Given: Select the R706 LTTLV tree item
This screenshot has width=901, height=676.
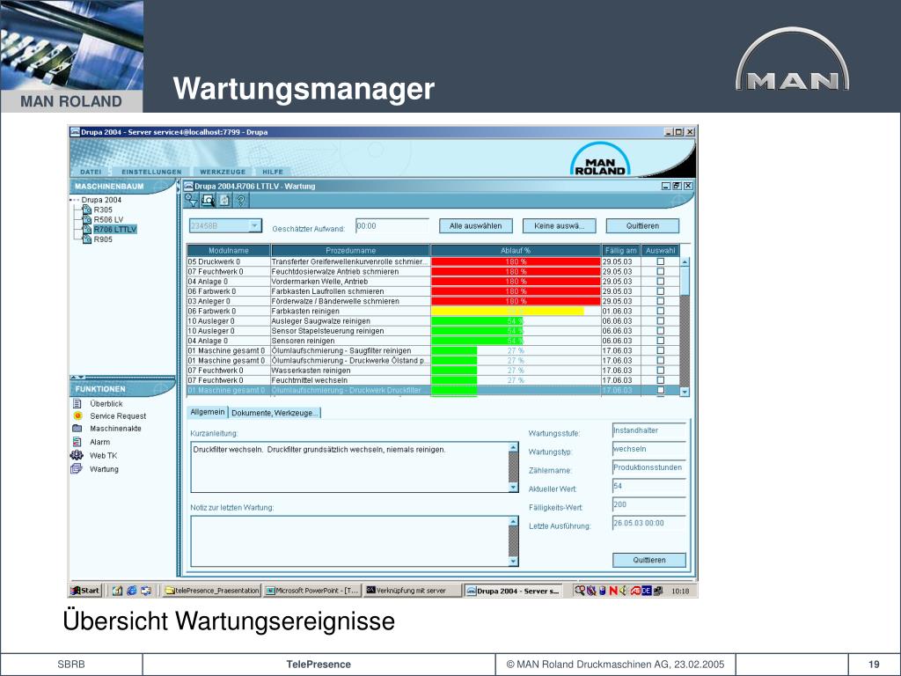Looking at the screenshot, I should coord(115,230).
